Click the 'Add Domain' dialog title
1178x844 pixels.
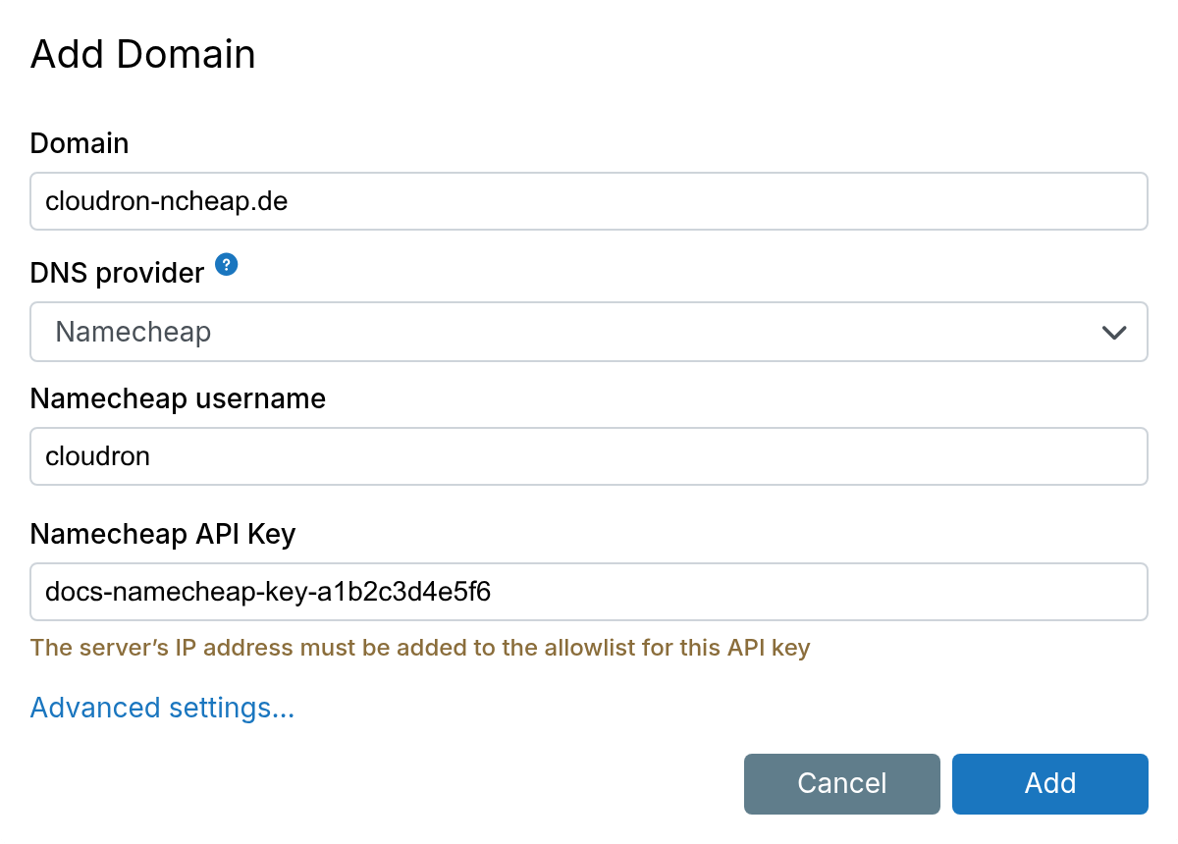pyautogui.click(x=143, y=54)
